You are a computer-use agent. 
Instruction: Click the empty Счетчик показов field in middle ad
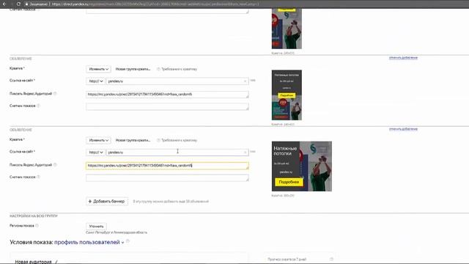tap(167, 106)
